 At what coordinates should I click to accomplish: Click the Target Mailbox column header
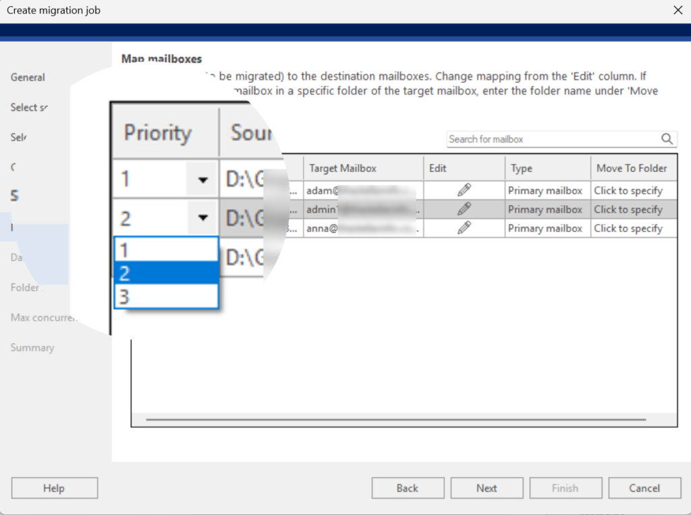coord(363,169)
